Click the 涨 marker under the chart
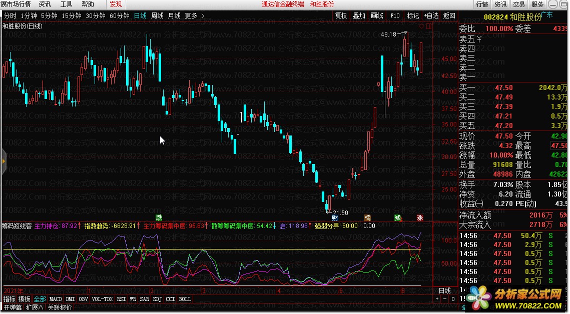Screen dimensions: 570x314 pyautogui.click(x=420, y=218)
